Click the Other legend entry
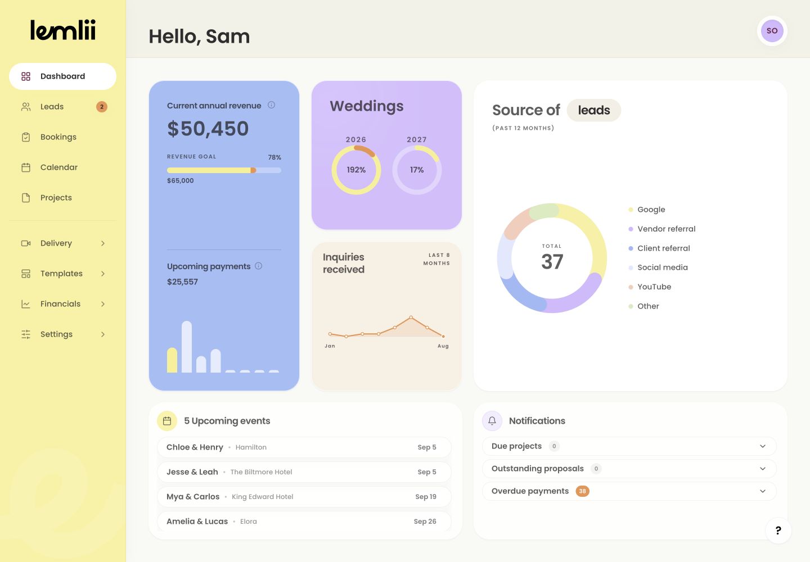The image size is (810, 562). 643,306
